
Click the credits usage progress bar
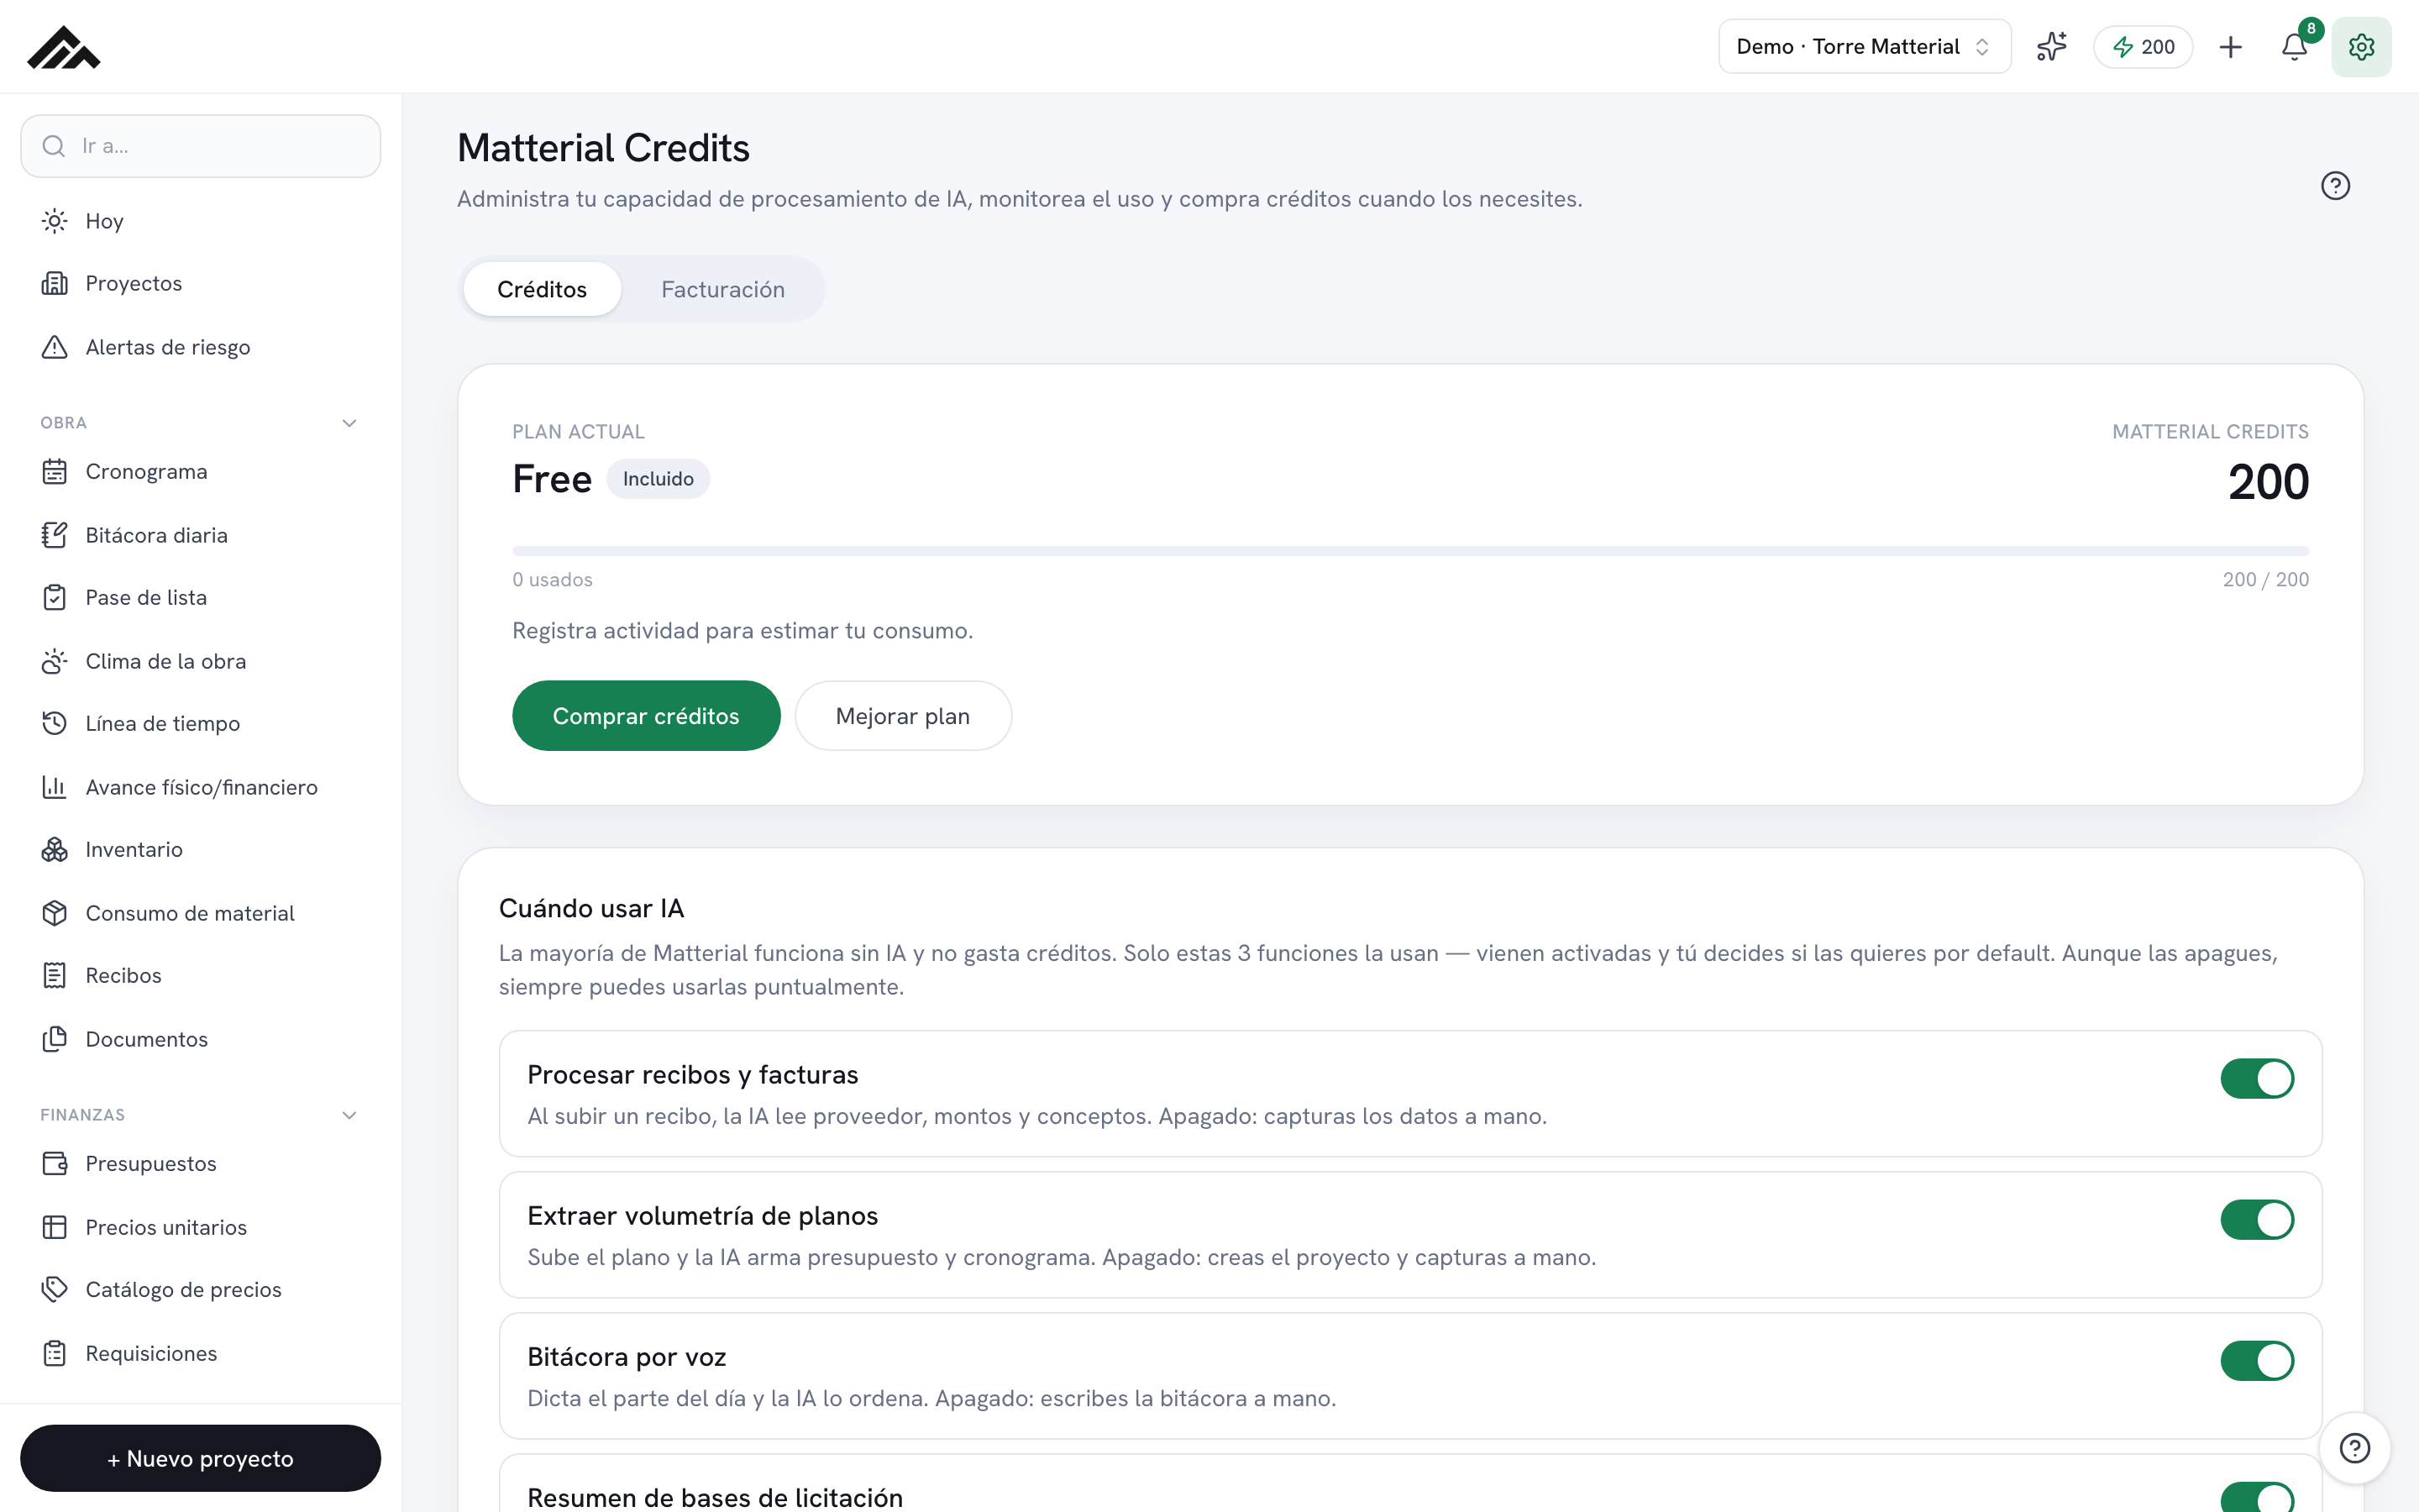click(x=1410, y=551)
